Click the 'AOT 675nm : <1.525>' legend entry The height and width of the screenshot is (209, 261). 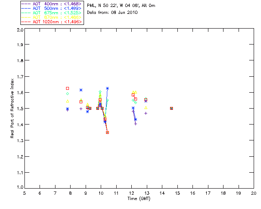tap(51, 13)
